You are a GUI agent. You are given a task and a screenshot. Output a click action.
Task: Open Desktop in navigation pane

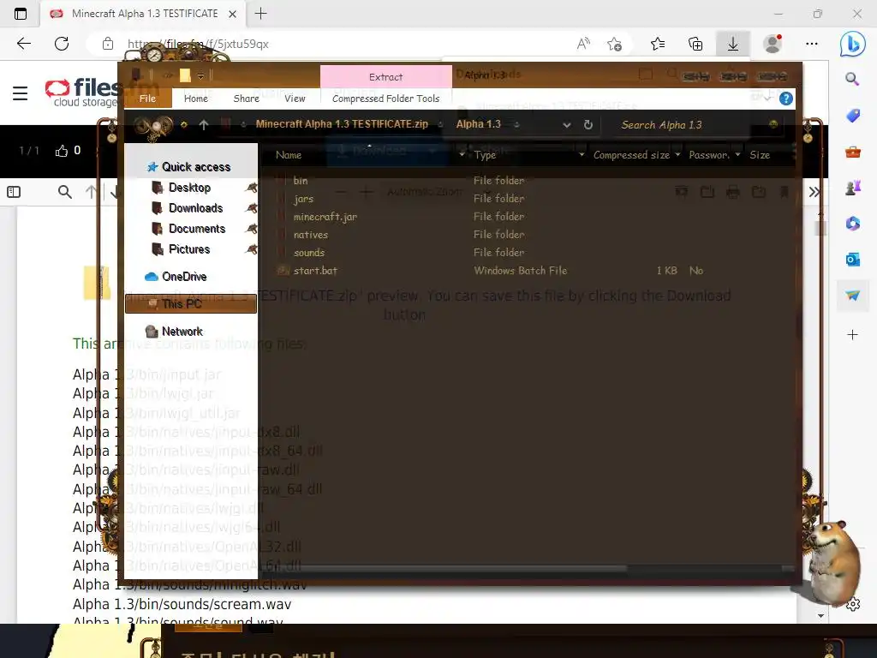pyautogui.click(x=189, y=188)
